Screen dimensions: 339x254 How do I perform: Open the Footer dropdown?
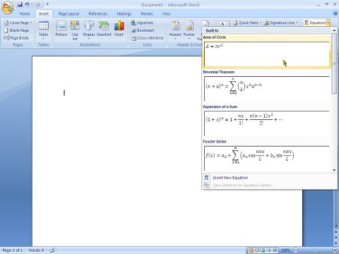pos(189,30)
